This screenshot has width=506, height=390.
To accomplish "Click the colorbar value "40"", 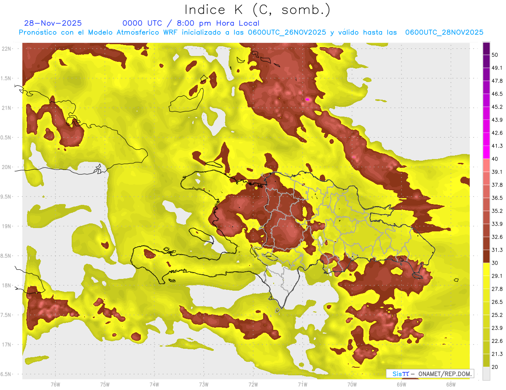I will (495, 159).
